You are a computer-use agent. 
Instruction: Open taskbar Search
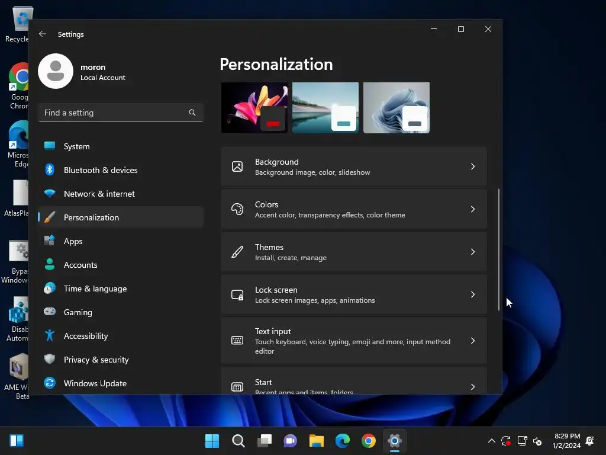(238, 441)
